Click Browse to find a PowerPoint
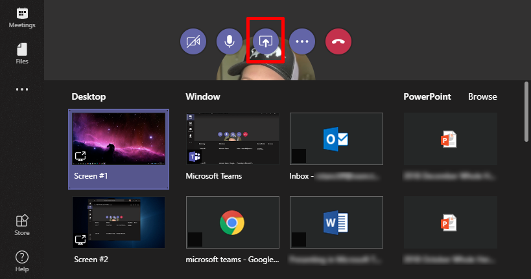Viewport: 531px width, 279px height. [x=482, y=96]
